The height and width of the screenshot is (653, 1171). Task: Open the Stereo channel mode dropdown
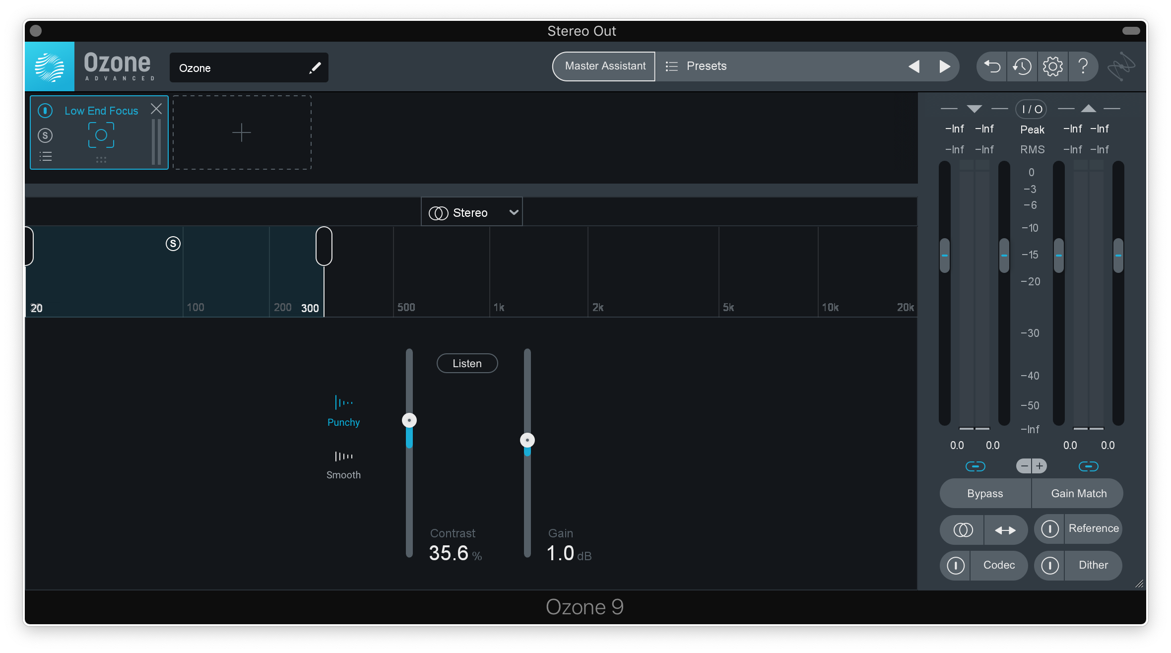coord(472,212)
